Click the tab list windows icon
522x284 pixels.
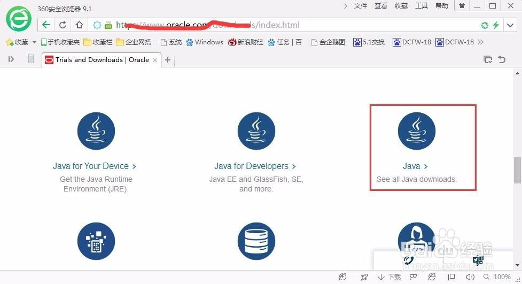point(488,60)
